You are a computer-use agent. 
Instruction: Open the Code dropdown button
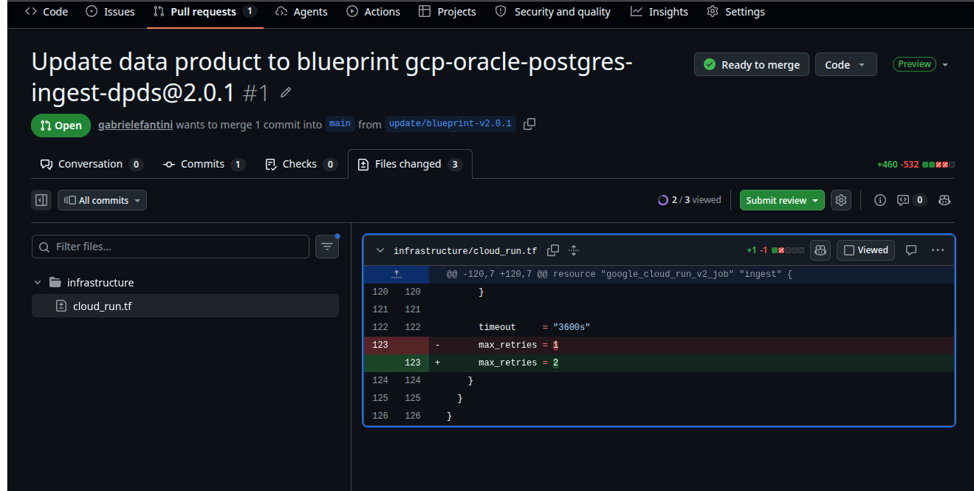click(x=846, y=64)
